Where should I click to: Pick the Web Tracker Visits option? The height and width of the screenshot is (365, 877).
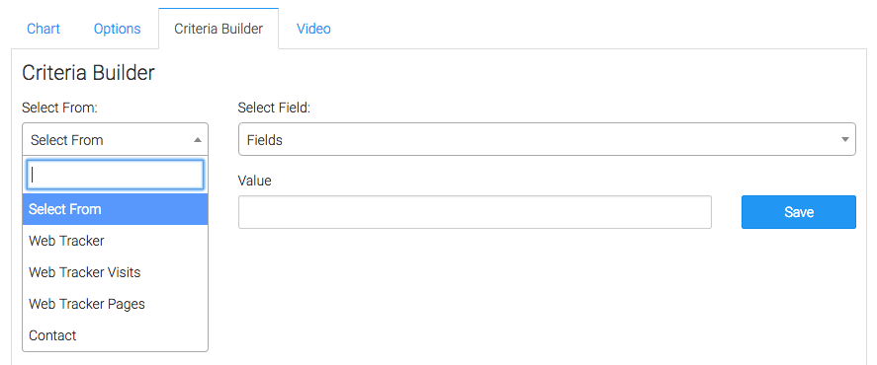[116, 272]
